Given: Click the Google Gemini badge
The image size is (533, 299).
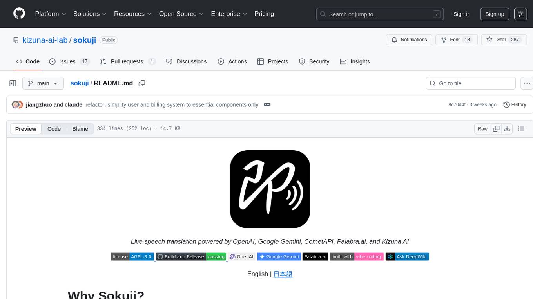Looking at the screenshot, I should click(279, 257).
